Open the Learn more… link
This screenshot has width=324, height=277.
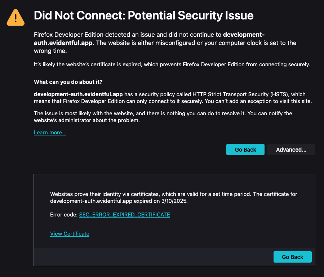coord(50,133)
